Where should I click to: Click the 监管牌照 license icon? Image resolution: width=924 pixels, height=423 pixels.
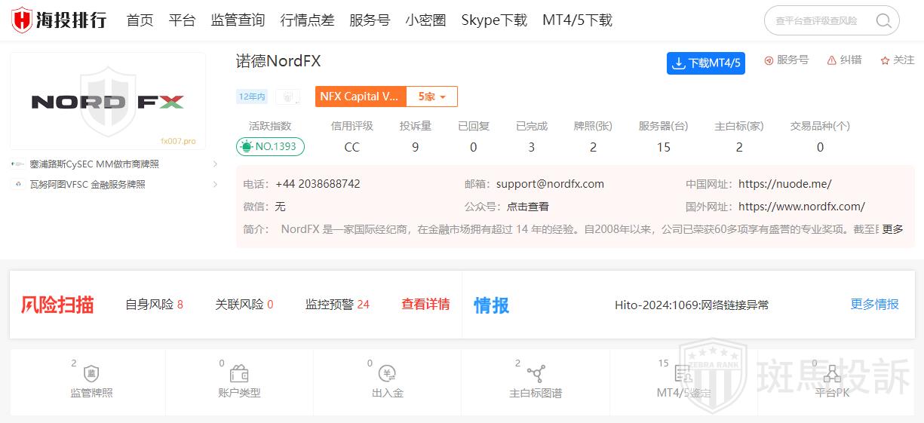pyautogui.click(x=91, y=374)
